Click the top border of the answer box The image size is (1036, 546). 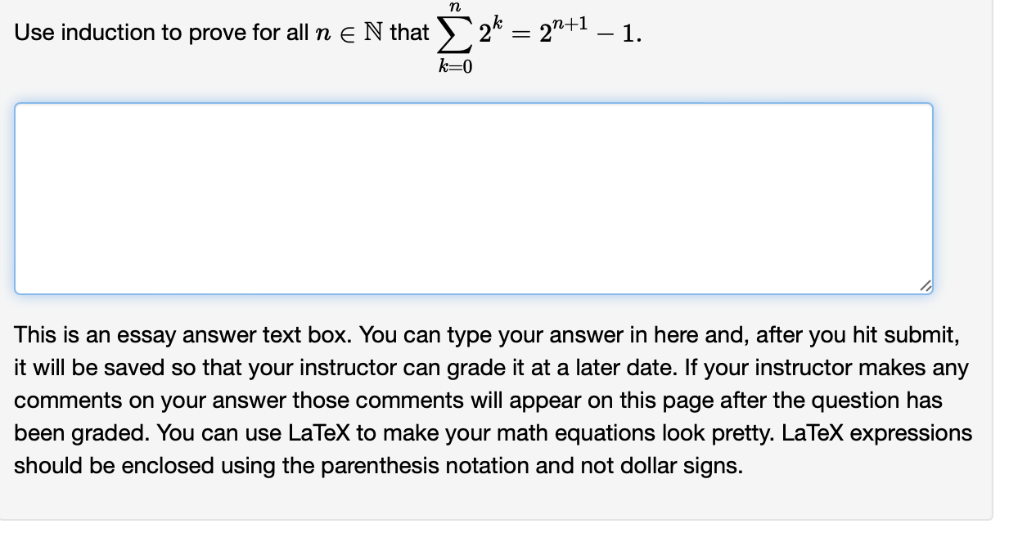(x=475, y=103)
